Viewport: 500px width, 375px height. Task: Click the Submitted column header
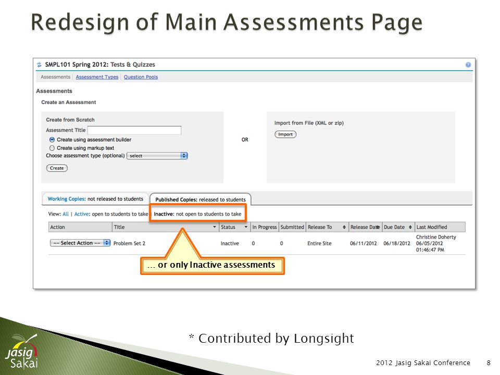coord(292,227)
